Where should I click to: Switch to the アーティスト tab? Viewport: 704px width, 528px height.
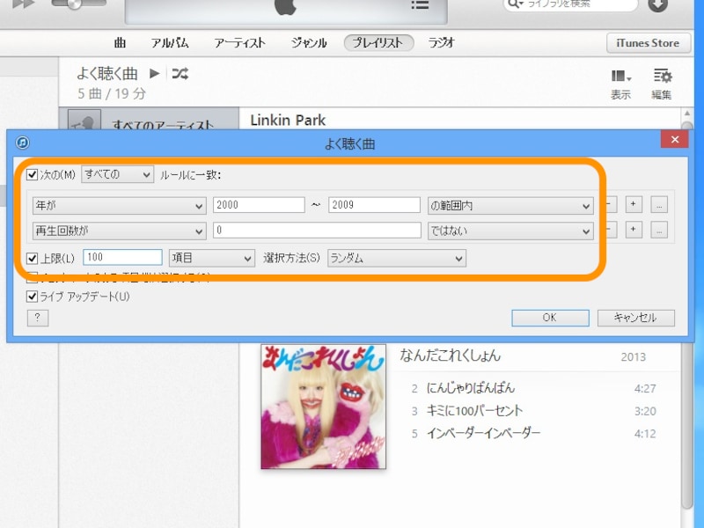[239, 42]
